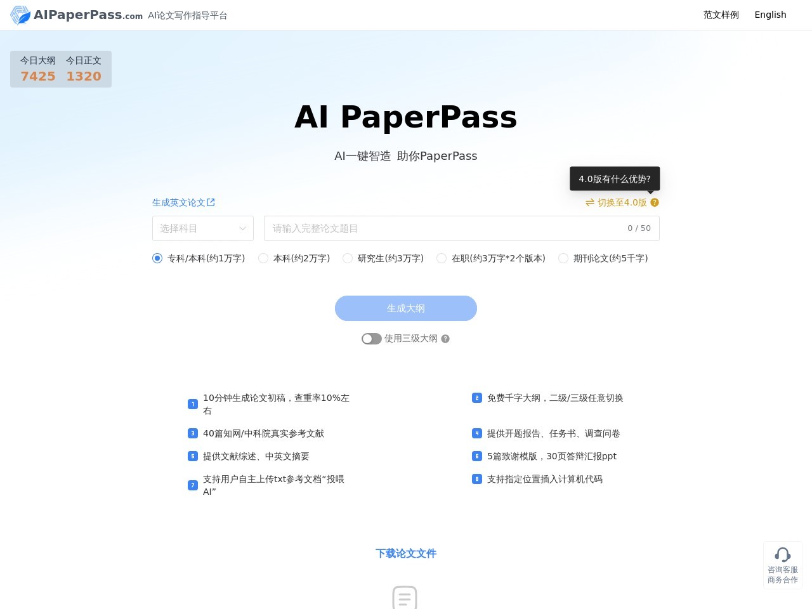Click number 3 badge for 40篇知网 feature
This screenshot has width=812, height=609.
193,433
